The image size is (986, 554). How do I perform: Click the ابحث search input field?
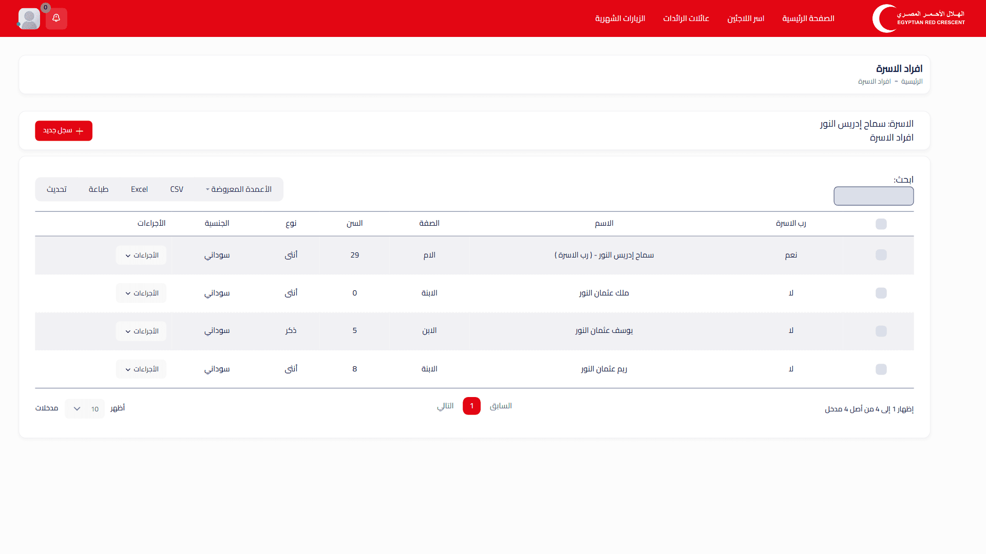pyautogui.click(x=874, y=196)
